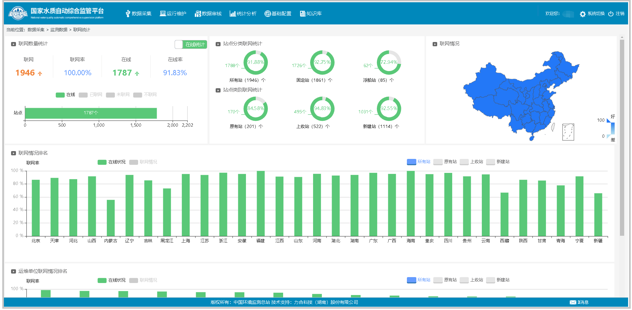Open the 基础配置 menu

pos(278,14)
